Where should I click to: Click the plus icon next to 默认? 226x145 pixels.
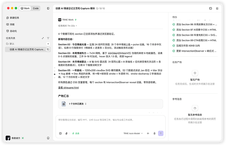click(x=48, y=44)
